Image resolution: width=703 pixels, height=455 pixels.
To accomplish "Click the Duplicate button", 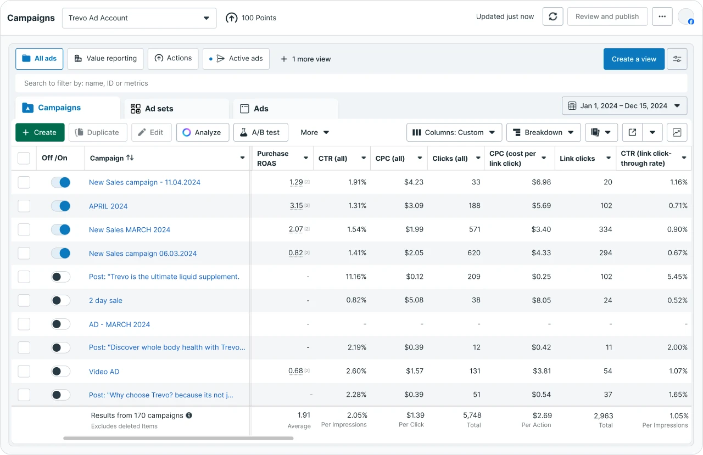I will 98,132.
